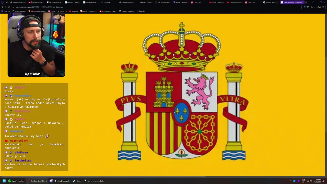
Task: Open the Truffle bookmark
Action: 52,11
